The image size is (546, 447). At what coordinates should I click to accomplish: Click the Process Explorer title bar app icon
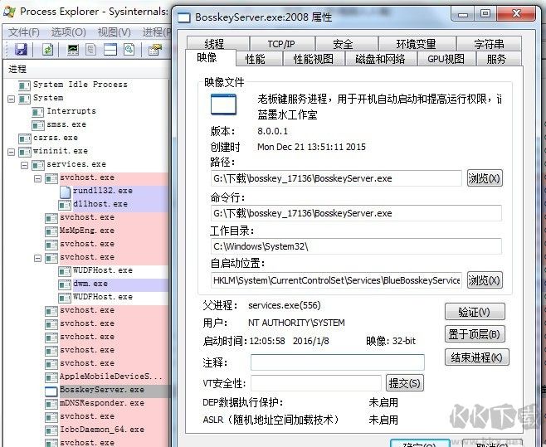click(x=10, y=12)
